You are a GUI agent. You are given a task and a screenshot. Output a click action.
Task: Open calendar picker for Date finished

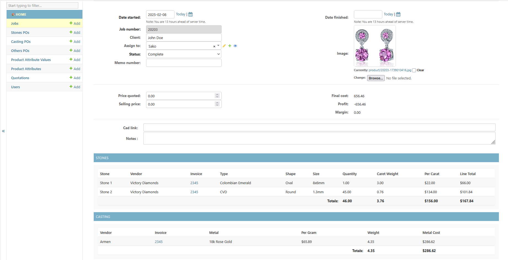(x=398, y=14)
